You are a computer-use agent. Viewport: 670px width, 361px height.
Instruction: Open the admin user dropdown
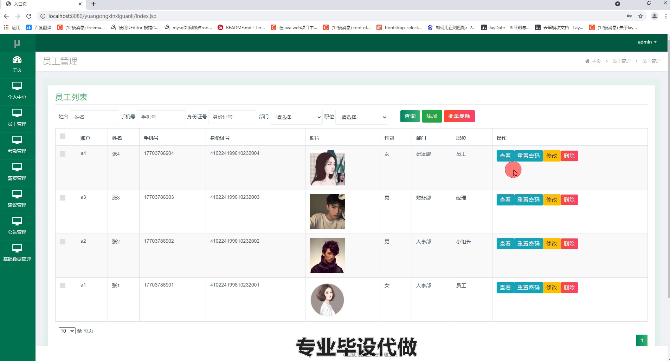coord(647,42)
